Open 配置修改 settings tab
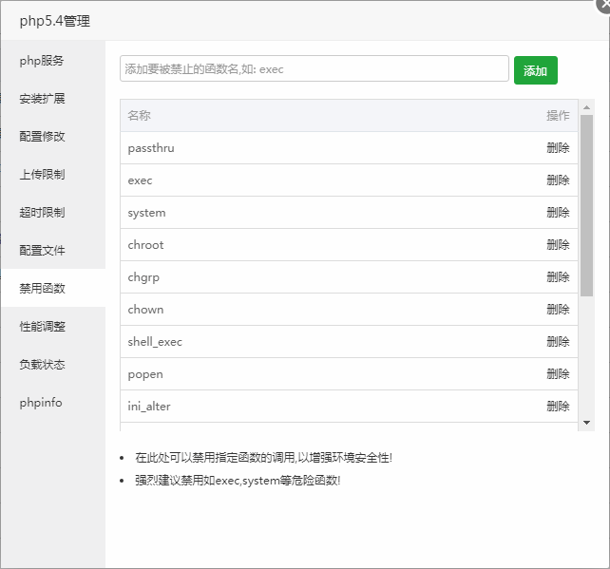Screen dimensions: 610x569 click(x=42, y=137)
